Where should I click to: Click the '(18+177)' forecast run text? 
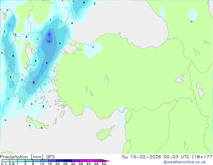[203, 157]
